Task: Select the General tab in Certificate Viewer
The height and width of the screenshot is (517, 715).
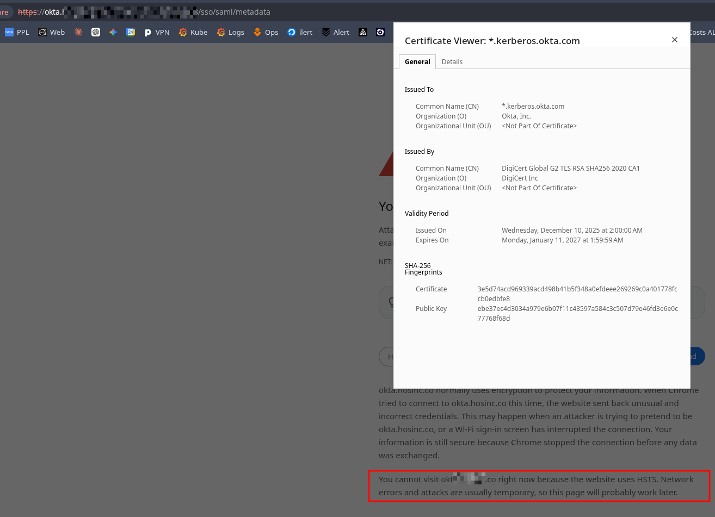Action: [417, 62]
